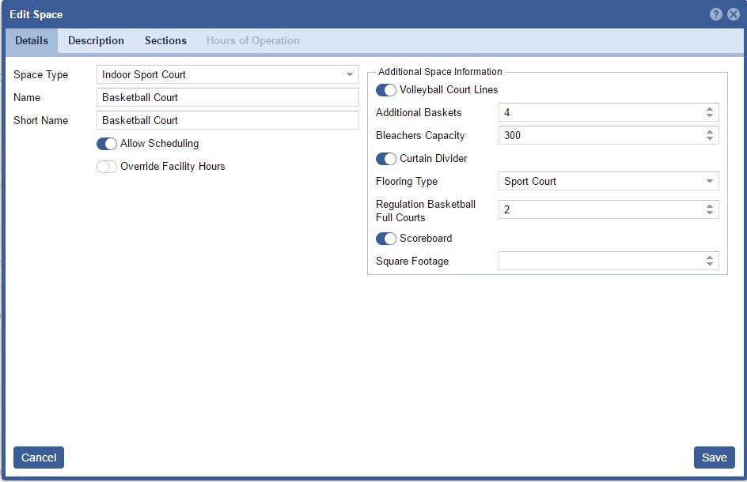
Task: Switch to the Description tab
Action: coord(96,41)
